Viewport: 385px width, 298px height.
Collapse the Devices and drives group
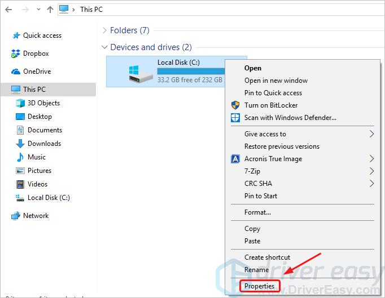pos(104,47)
